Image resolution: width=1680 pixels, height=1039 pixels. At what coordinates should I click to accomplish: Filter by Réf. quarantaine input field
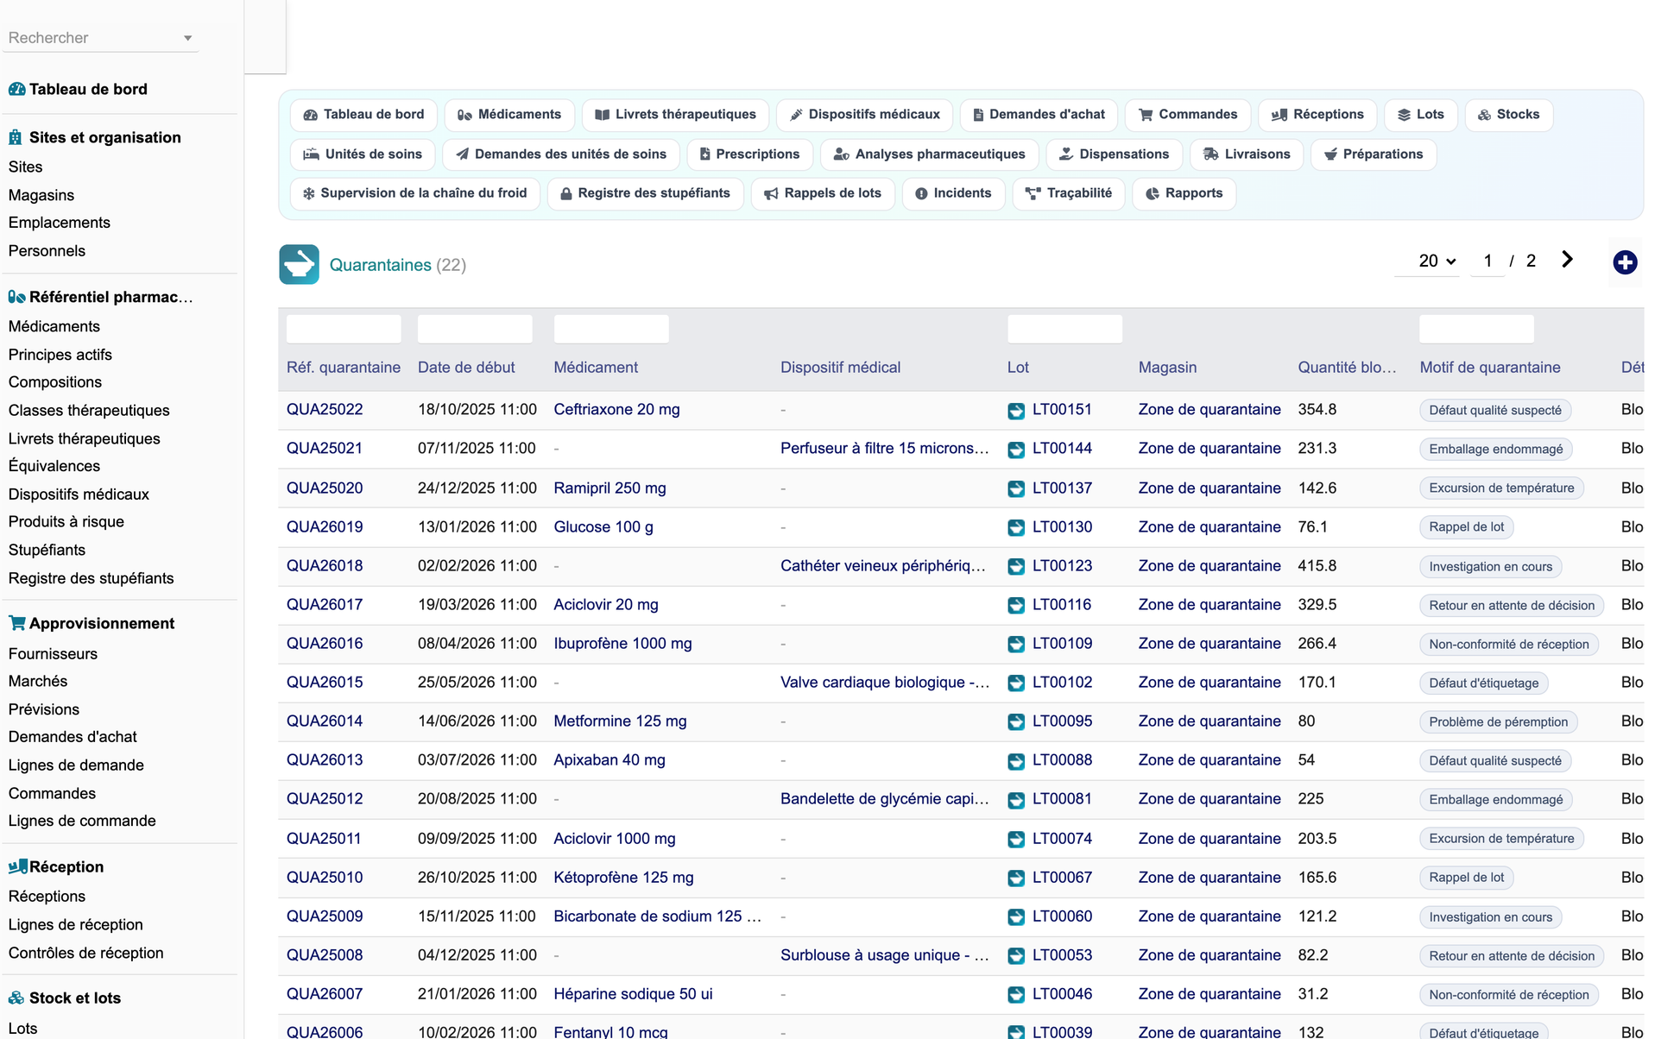point(344,329)
